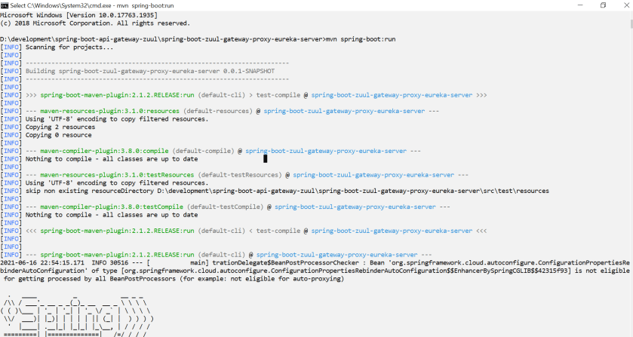Viewport: 633px width, 337px height.
Task: Click 'Copying 0 resource' line
Action: click(x=59, y=135)
